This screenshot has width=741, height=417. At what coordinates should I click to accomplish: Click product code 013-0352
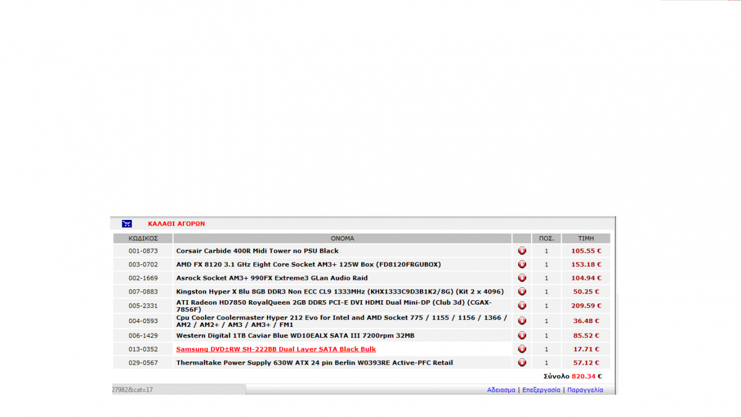pos(143,349)
